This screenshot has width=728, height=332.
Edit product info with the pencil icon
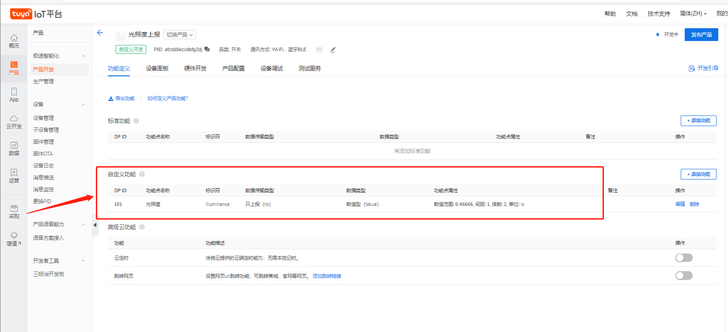(333, 50)
